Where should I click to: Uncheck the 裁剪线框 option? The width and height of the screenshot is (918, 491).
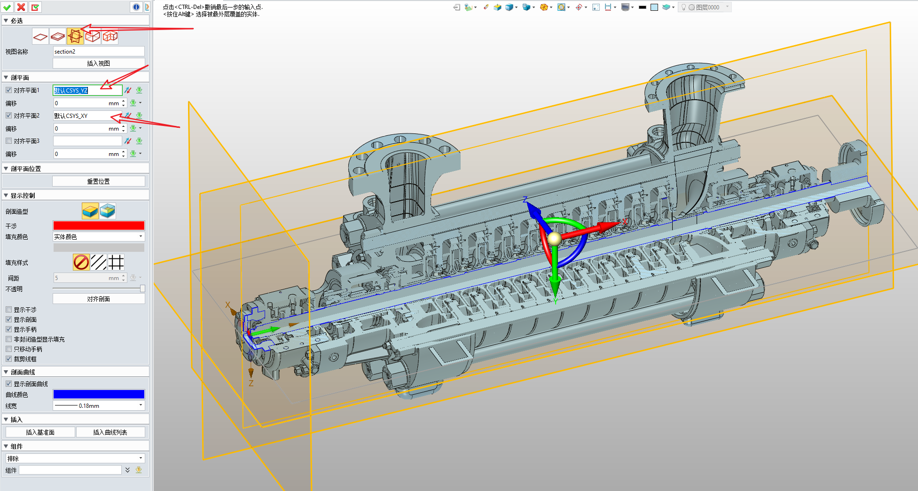[9, 359]
